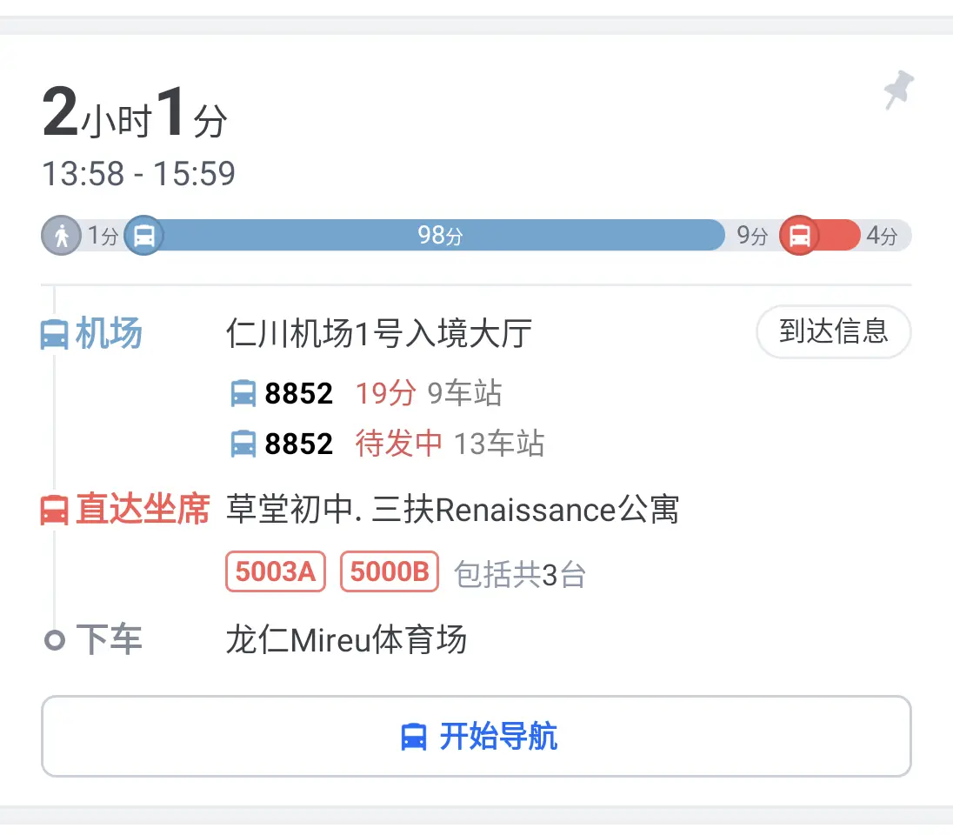
Task: Open 仁川机场1号入境大厅 stop details
Action: (378, 333)
